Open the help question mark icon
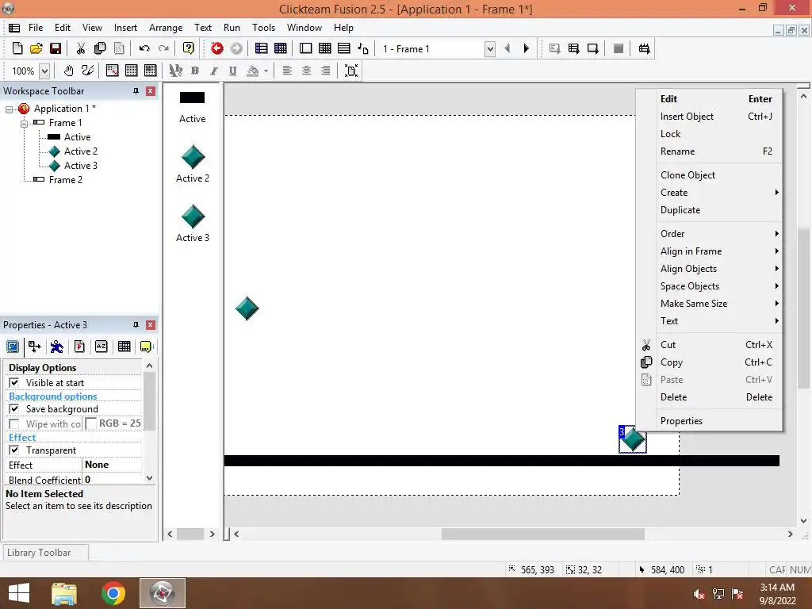This screenshot has width=812, height=609. [x=189, y=48]
